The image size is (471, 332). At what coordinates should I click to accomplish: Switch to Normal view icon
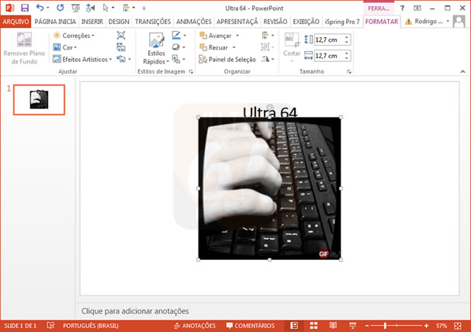click(294, 326)
